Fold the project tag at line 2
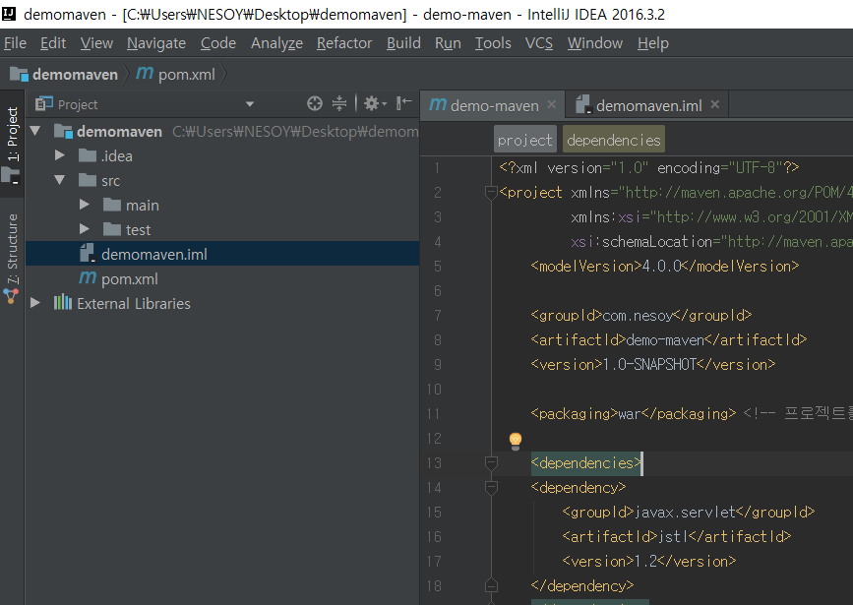Screen dimensions: 853x605 [x=491, y=192]
